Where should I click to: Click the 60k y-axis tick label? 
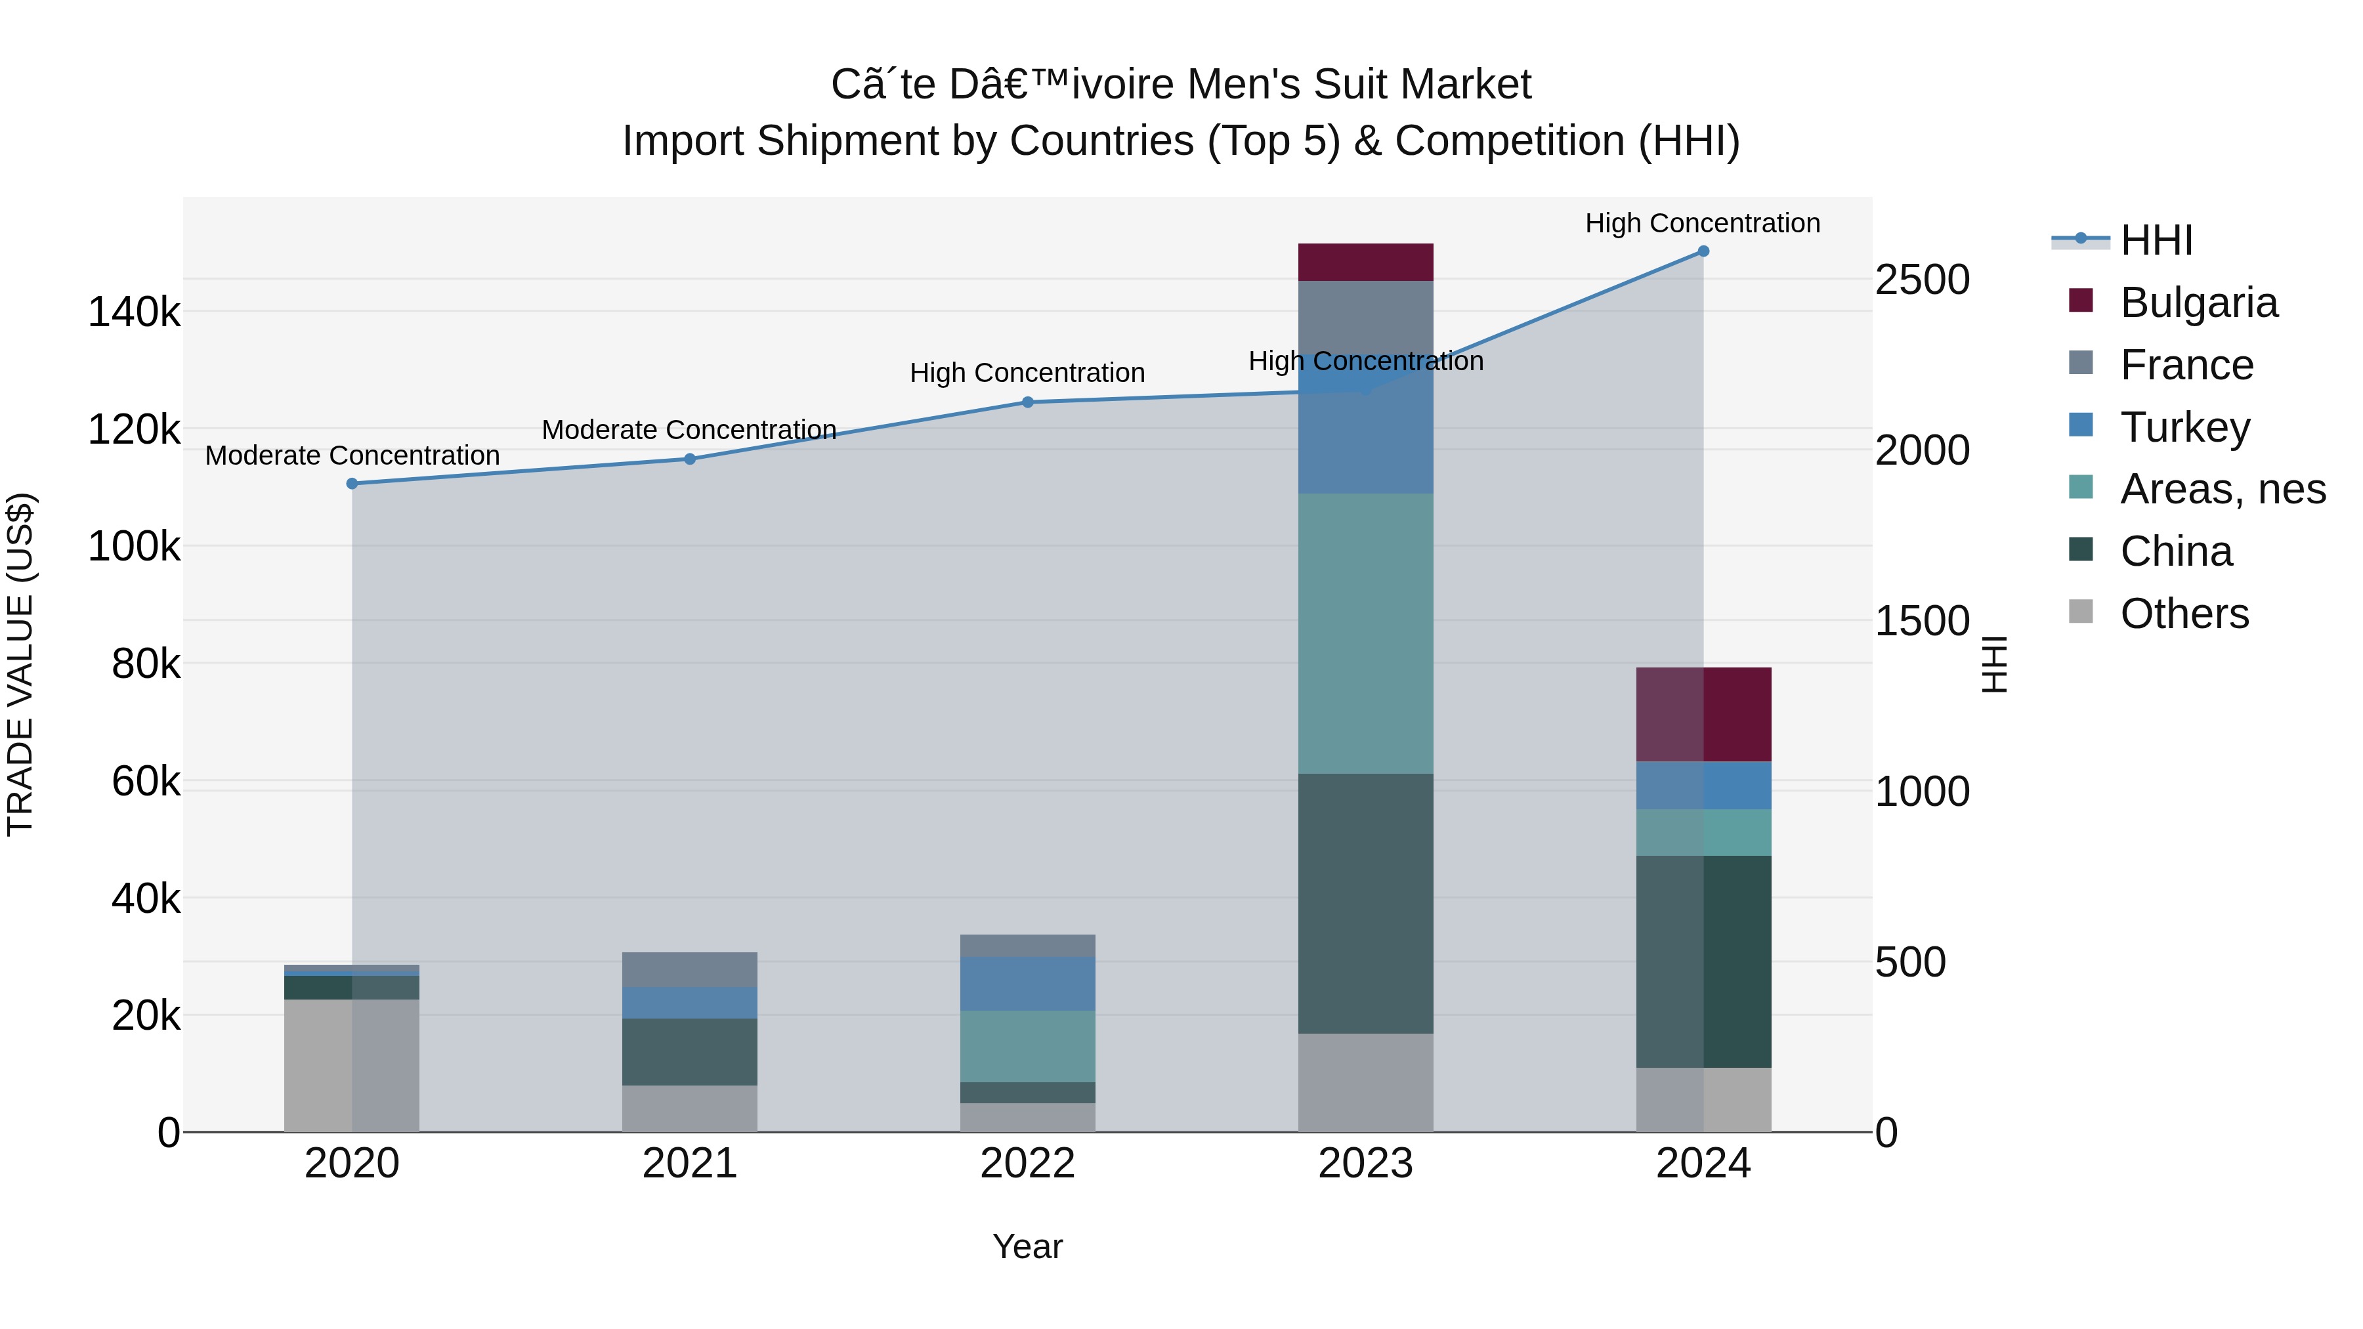click(146, 782)
